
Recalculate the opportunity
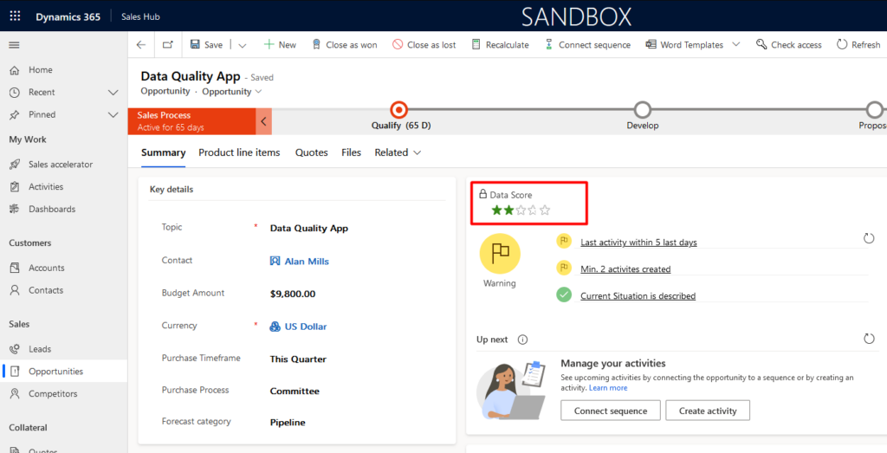point(500,45)
